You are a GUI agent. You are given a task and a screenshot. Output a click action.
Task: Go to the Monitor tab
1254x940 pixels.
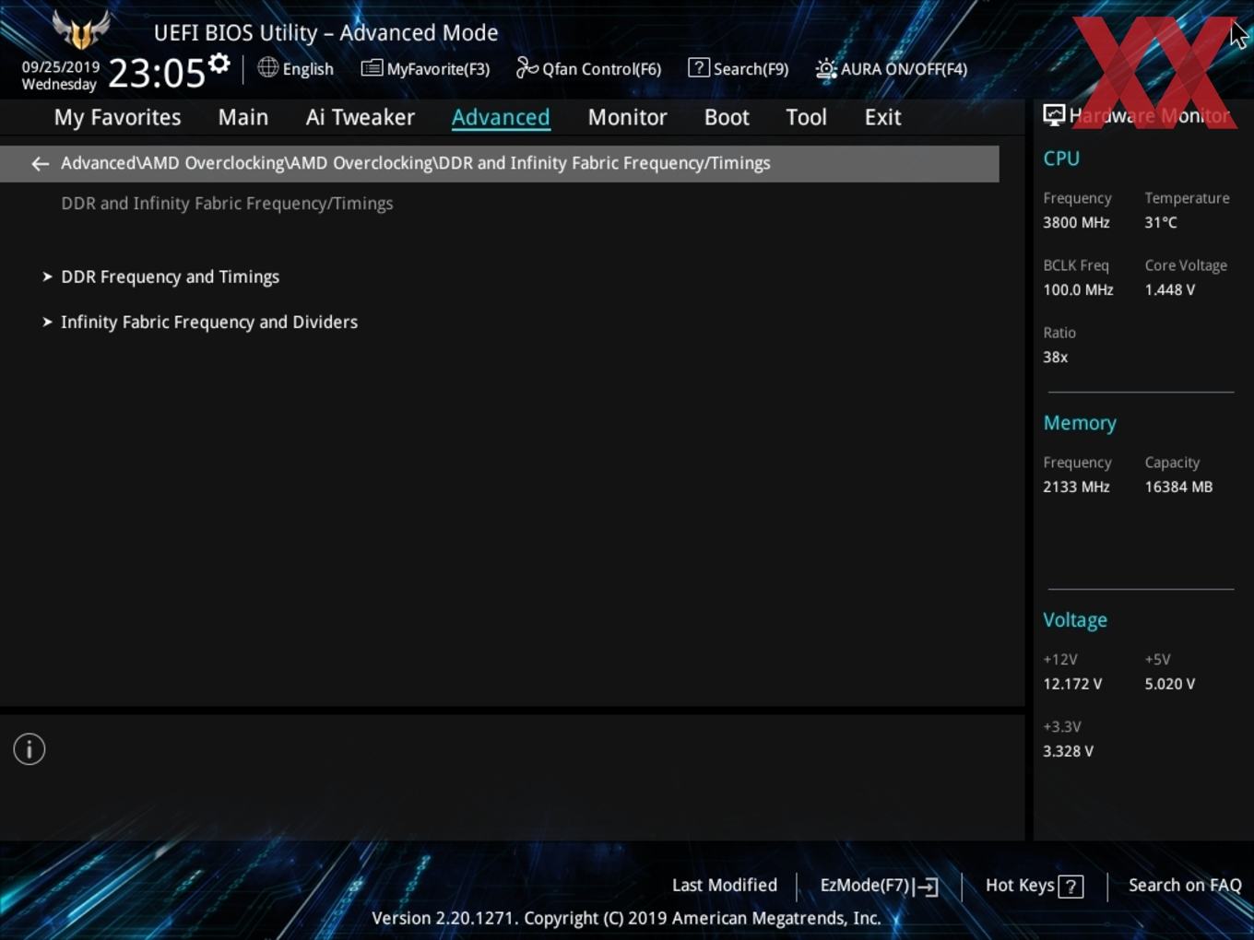627,117
